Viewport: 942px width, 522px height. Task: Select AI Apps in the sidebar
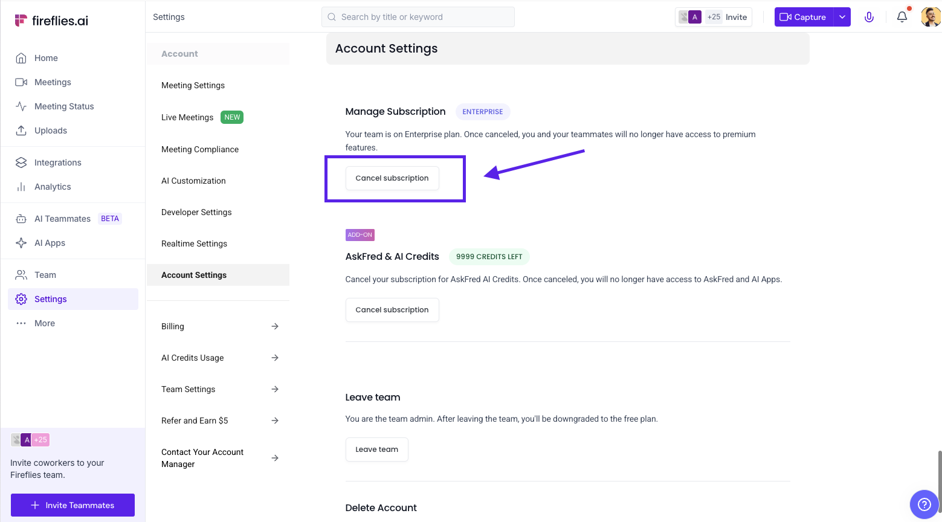point(50,243)
